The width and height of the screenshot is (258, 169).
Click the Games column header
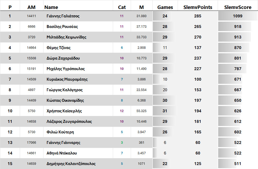tap(165, 7)
